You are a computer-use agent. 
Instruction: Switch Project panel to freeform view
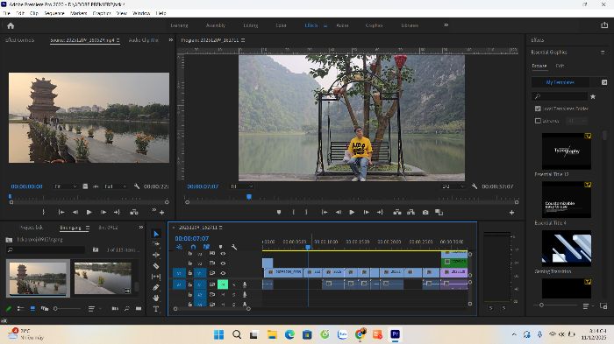tap(45, 309)
